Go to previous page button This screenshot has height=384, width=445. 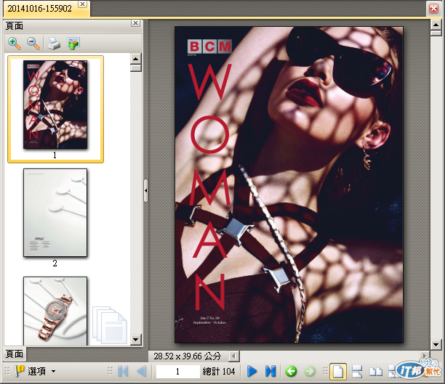pyautogui.click(x=141, y=371)
